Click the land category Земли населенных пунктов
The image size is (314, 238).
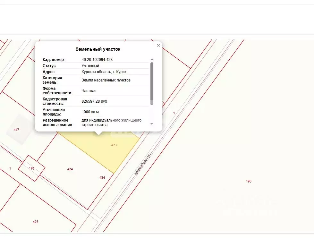pyautogui.click(x=106, y=80)
